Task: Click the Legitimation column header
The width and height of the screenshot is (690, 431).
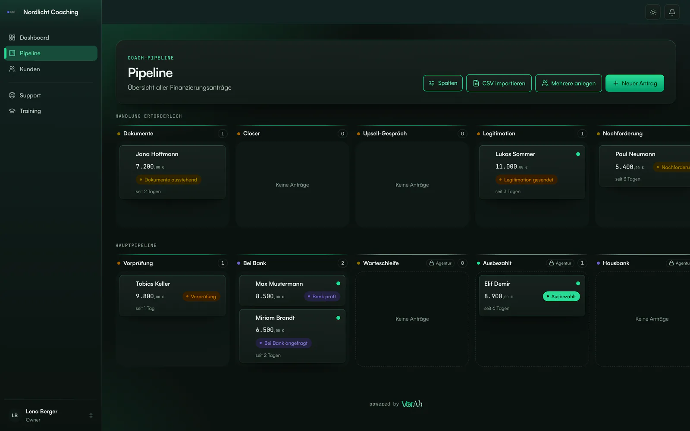Action: (x=499, y=134)
